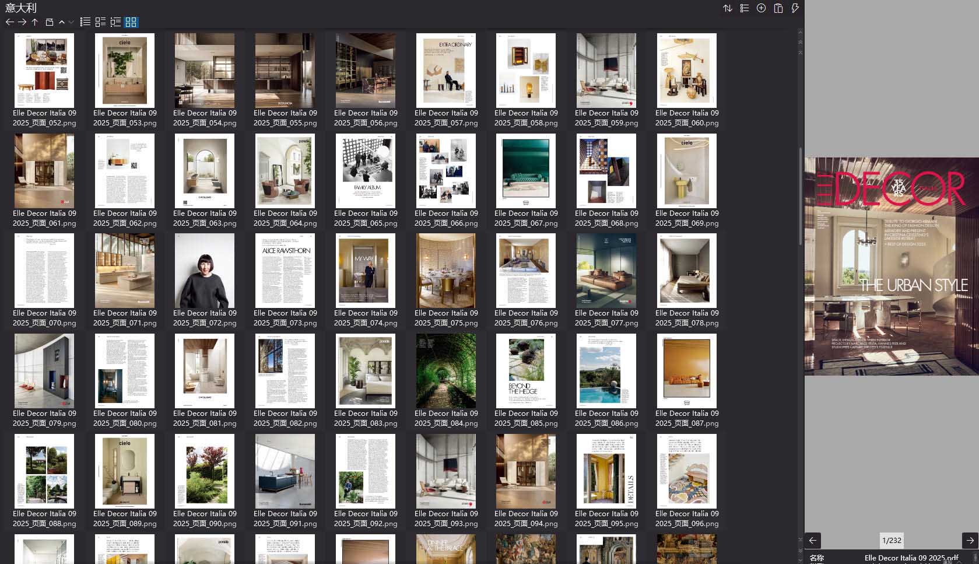The height and width of the screenshot is (564, 979).
Task: Open the sort order arrows icon
Action: 728,8
